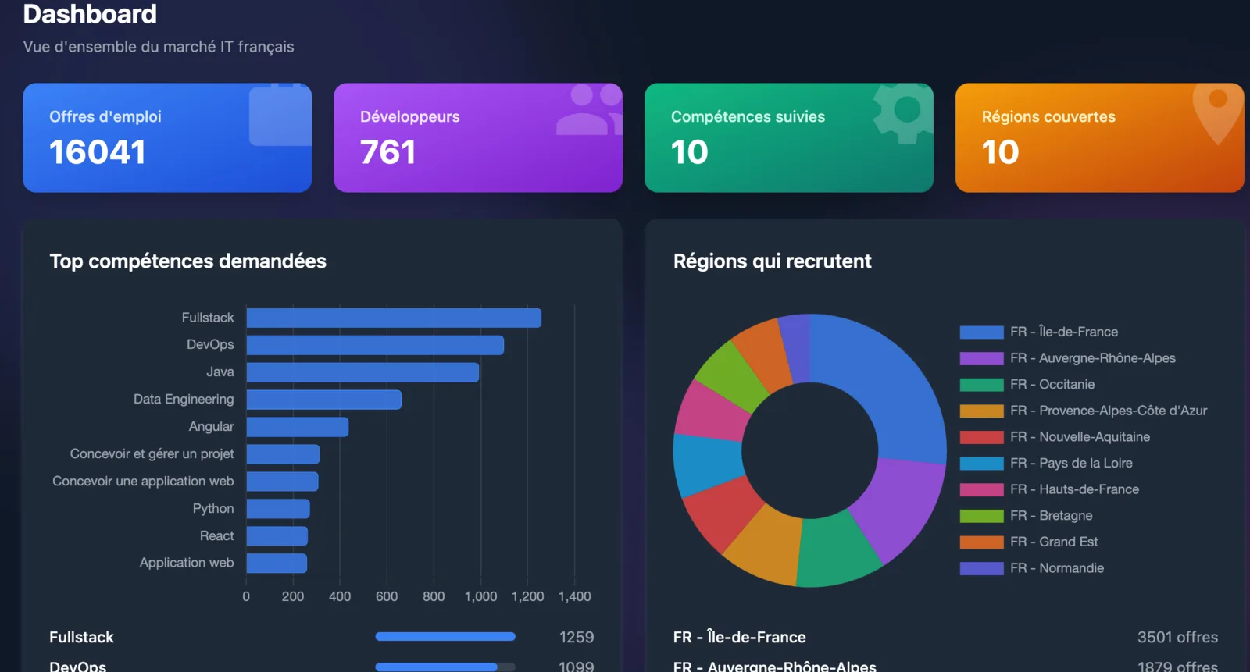Click the Application web bar
This screenshot has width=1250, height=672.
[277, 563]
